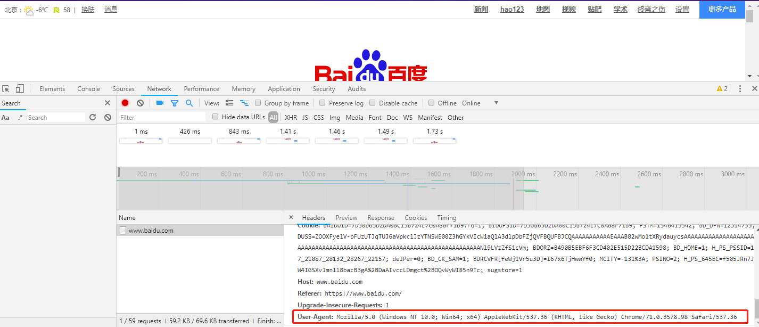Click the Name column header

click(200, 217)
